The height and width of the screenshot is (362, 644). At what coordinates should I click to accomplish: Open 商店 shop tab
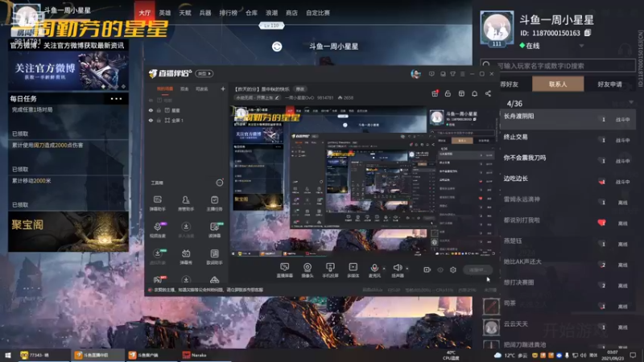[291, 13]
